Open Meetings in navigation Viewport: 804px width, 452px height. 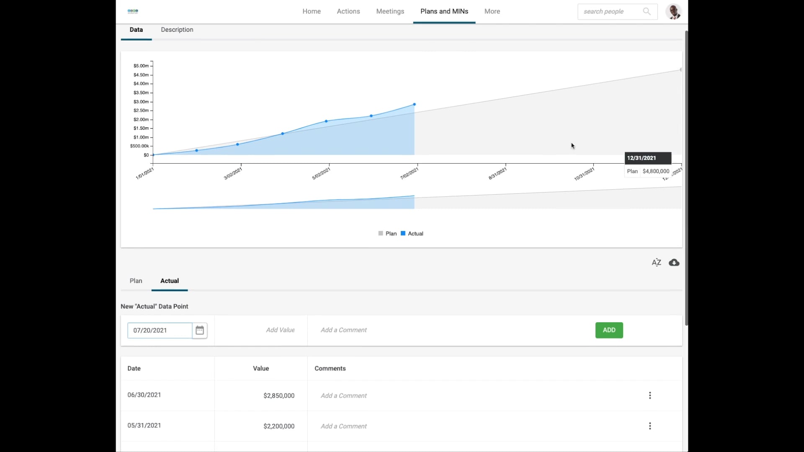tap(390, 11)
